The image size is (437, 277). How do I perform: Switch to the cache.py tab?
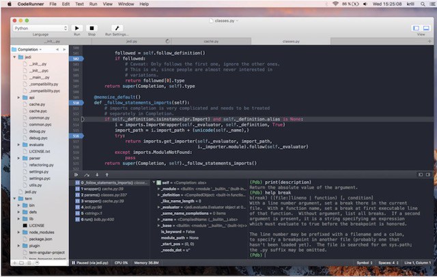tap(211, 41)
